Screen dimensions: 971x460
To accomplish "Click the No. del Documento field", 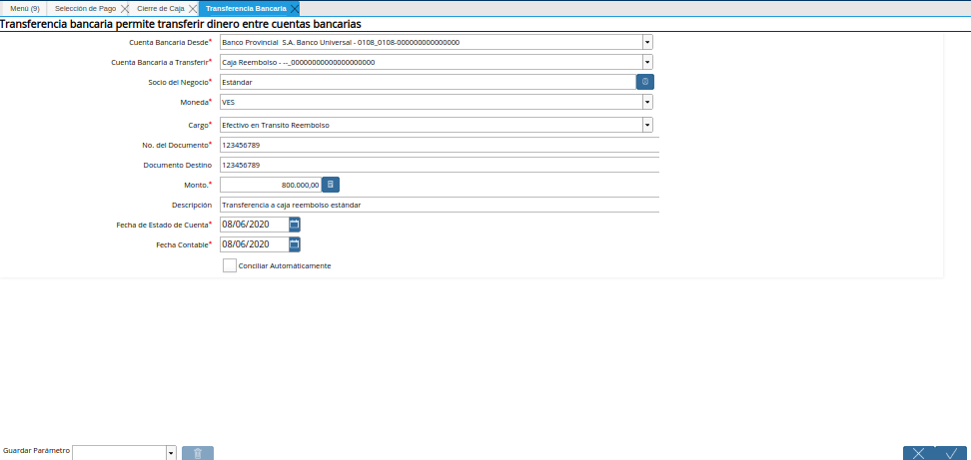I will click(x=440, y=145).
